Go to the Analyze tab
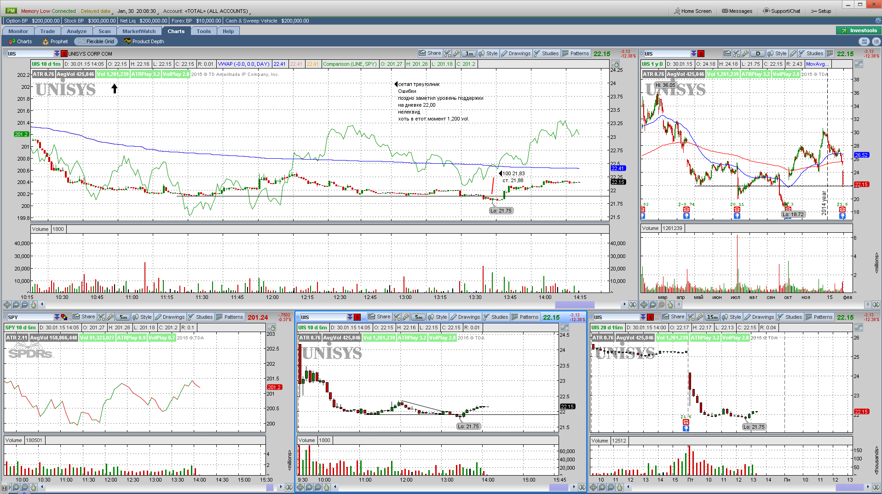The image size is (882, 494). click(x=76, y=31)
